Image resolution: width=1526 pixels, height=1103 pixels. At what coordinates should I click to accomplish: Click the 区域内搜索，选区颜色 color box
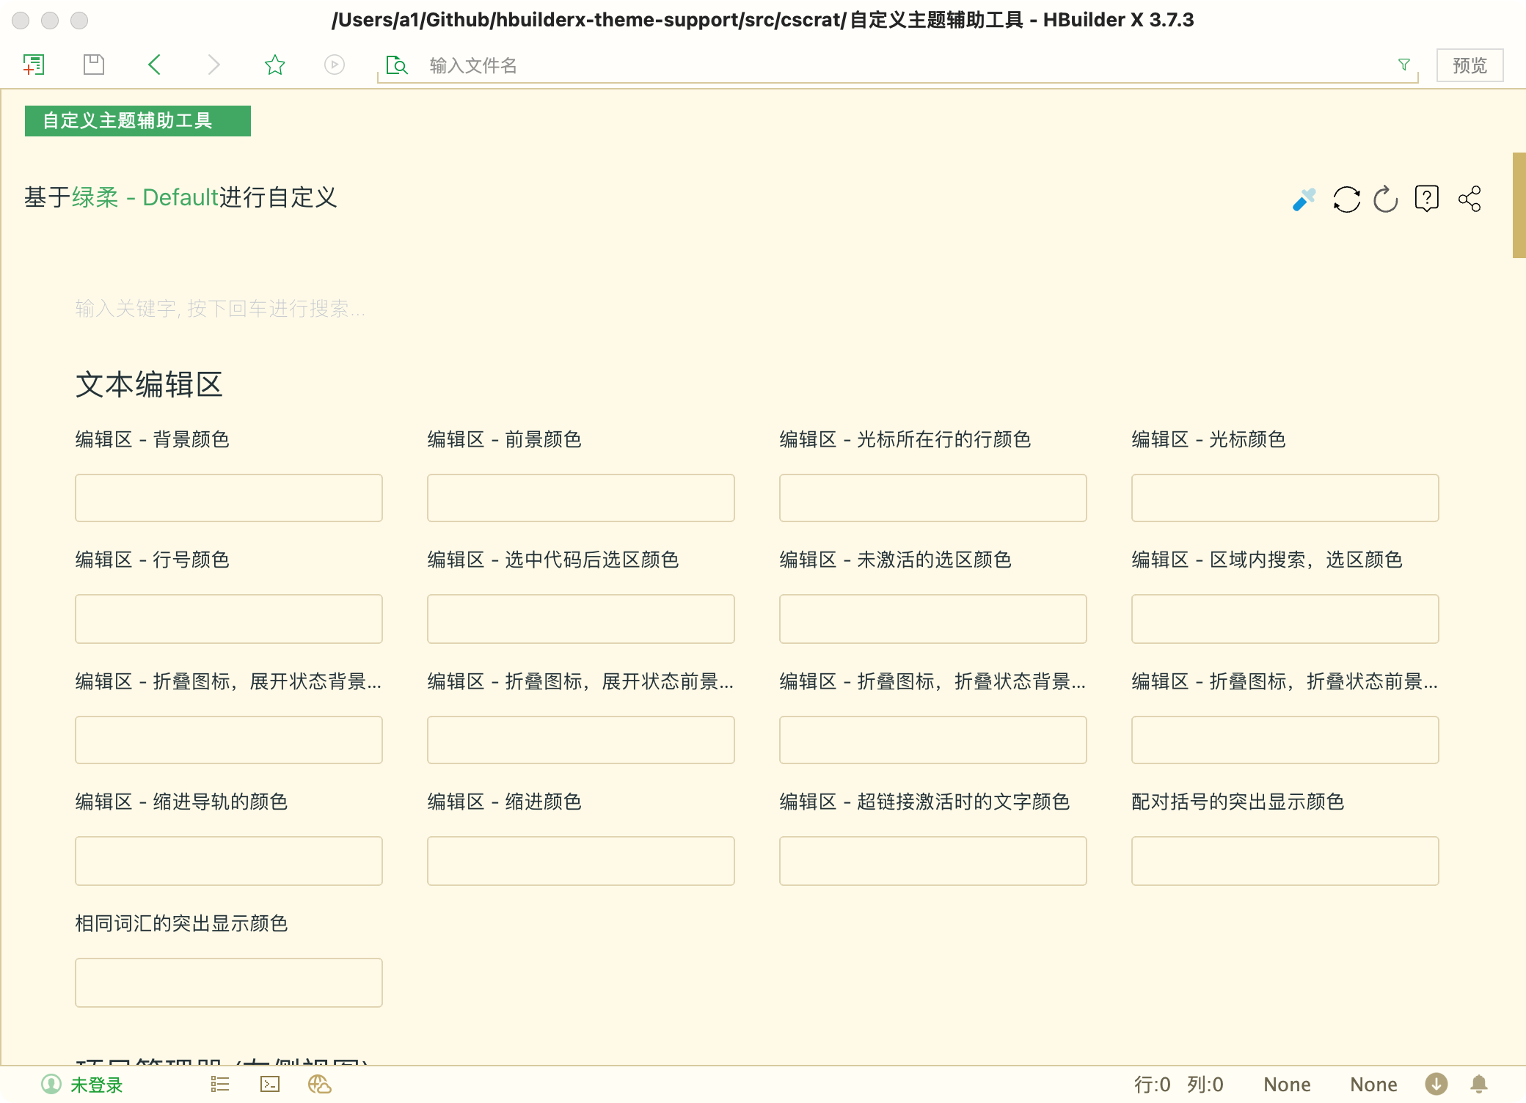pos(1285,619)
